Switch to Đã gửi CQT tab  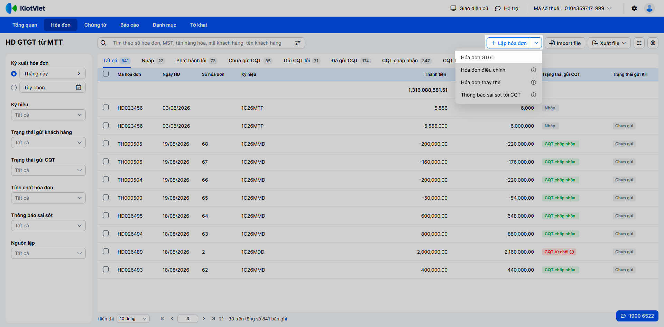(x=351, y=61)
